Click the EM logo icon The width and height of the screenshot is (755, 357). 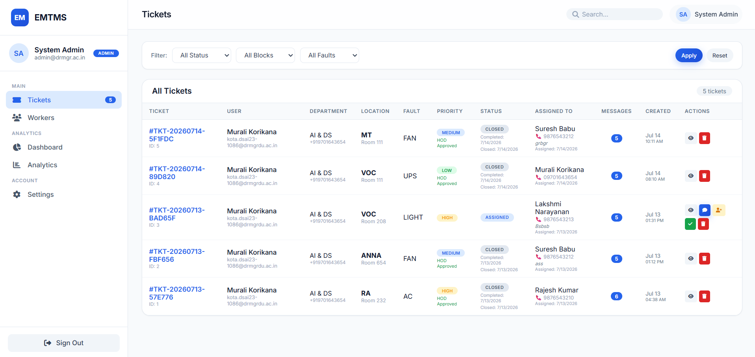point(20,17)
